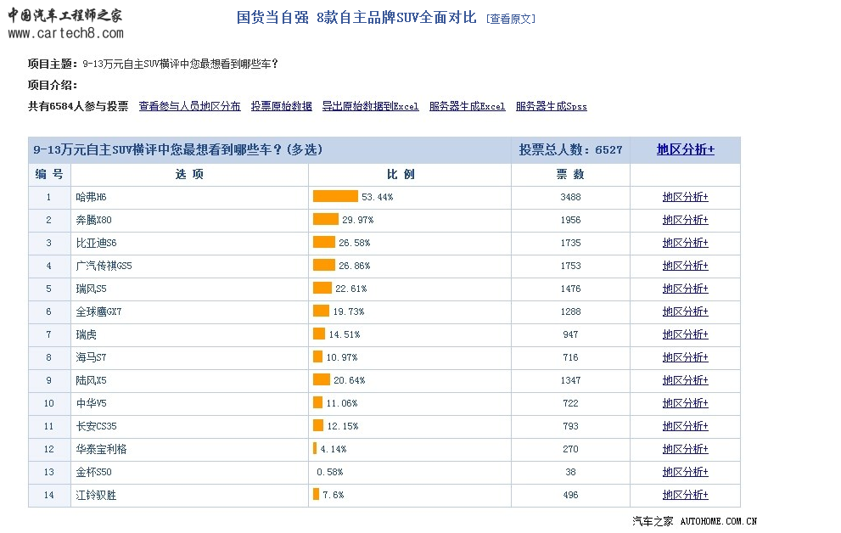Open 地区分析+ for 金杯S50 row
This screenshot has width=841, height=533.
(686, 472)
